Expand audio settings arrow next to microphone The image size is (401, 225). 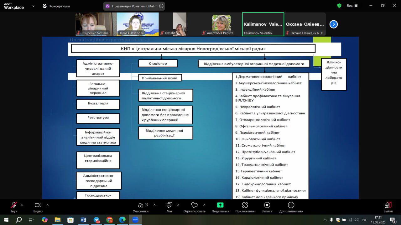[x=22, y=205]
